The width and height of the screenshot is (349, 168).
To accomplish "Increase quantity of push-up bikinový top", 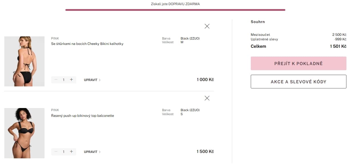I will pyautogui.click(x=71, y=152).
